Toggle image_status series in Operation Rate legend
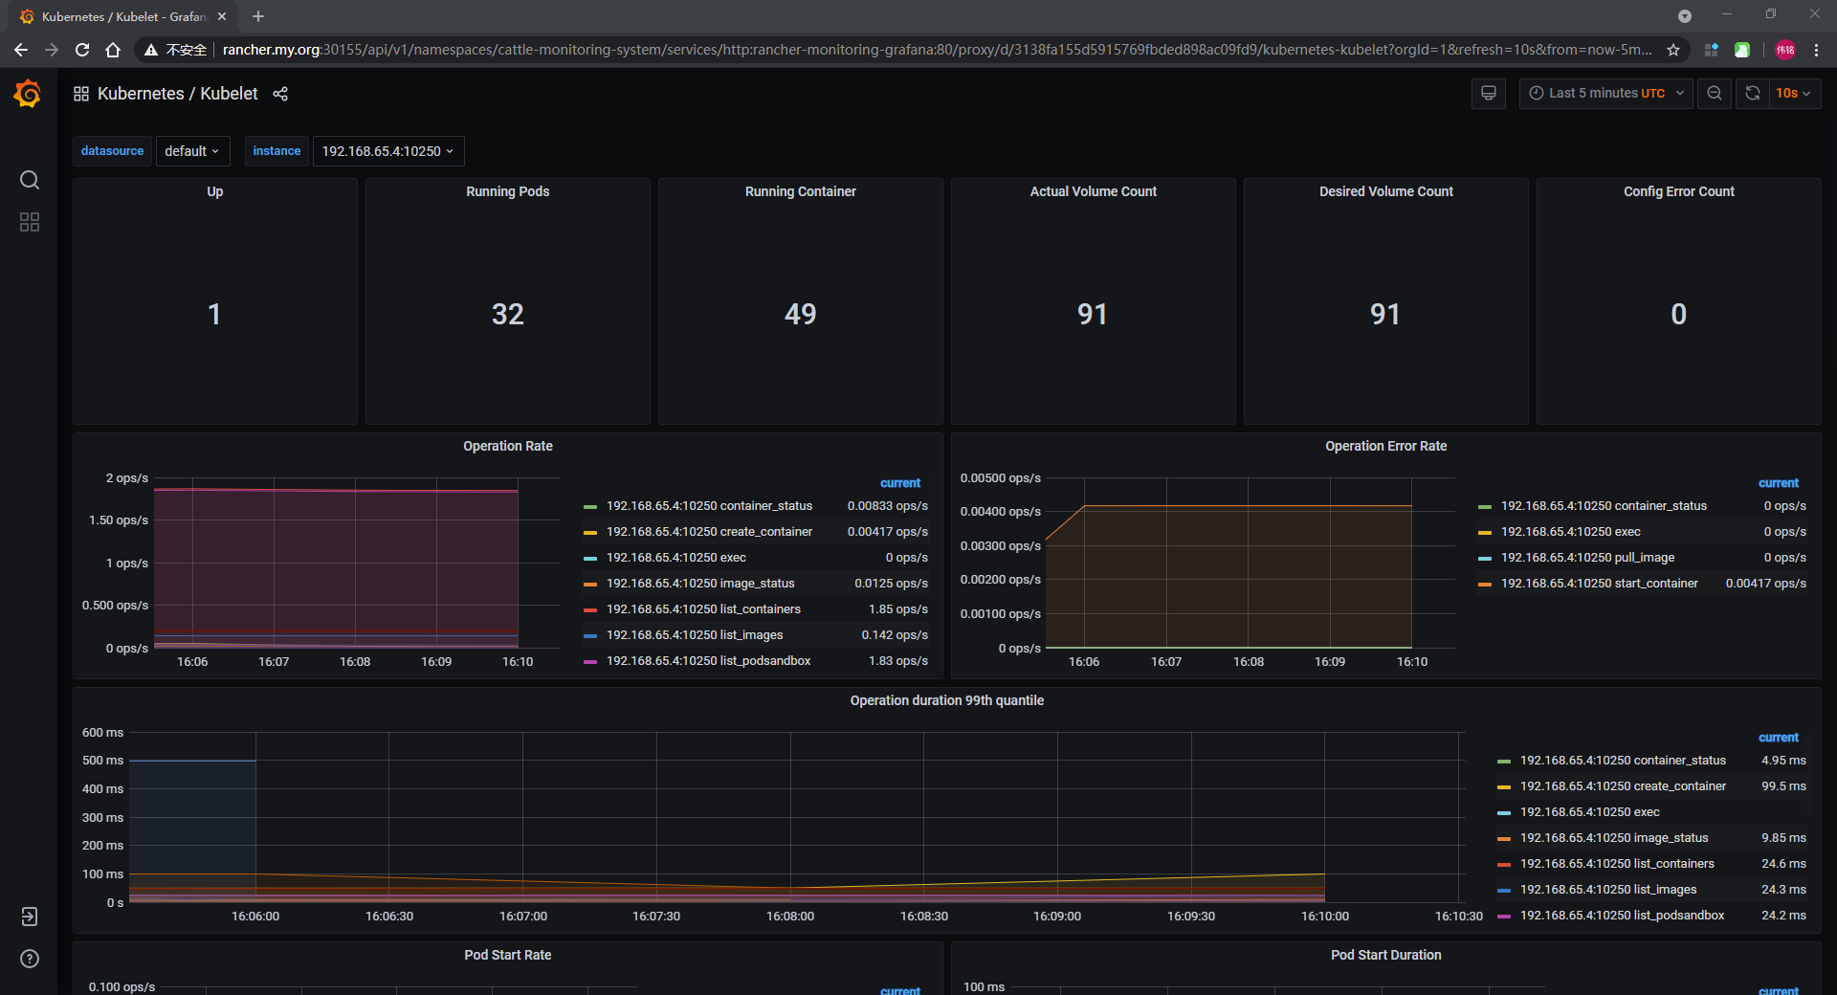This screenshot has width=1837, height=995. pyautogui.click(x=700, y=584)
